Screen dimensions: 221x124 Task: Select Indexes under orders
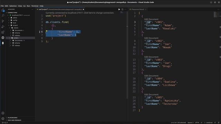coord(20,45)
